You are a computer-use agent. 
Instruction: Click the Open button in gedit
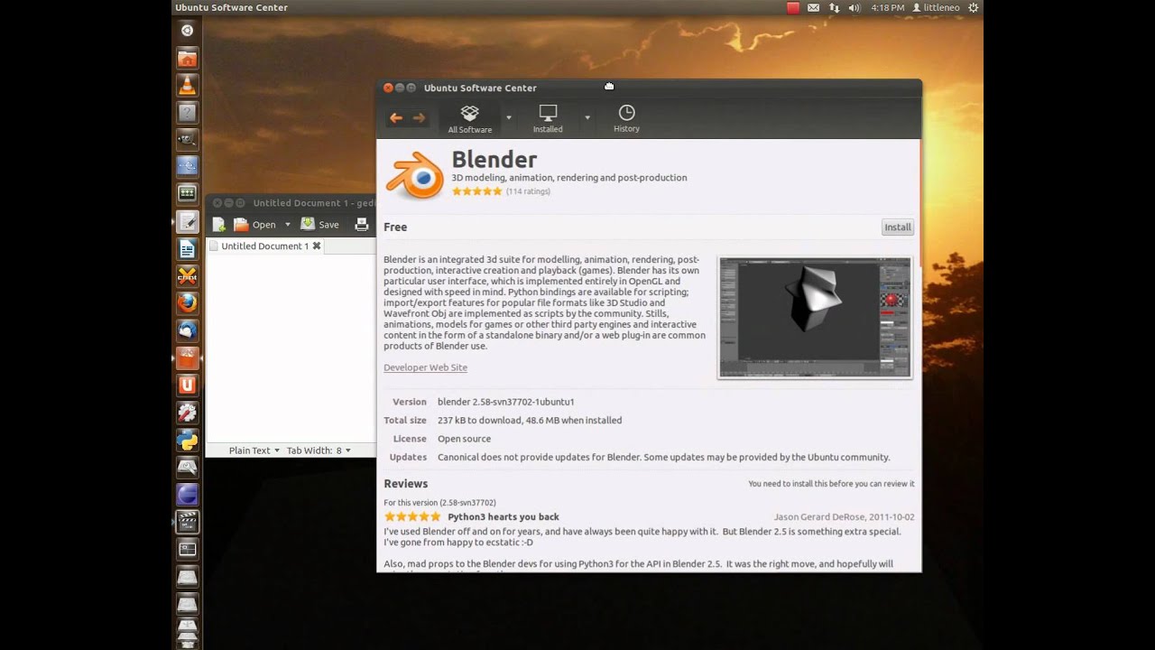(255, 225)
